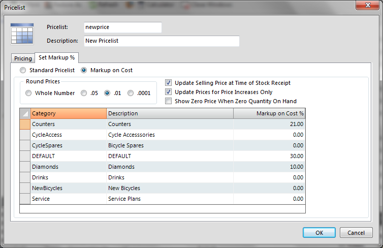
Task: Enable Show Zero Price When Zero Quantity
Action: [x=169, y=101]
